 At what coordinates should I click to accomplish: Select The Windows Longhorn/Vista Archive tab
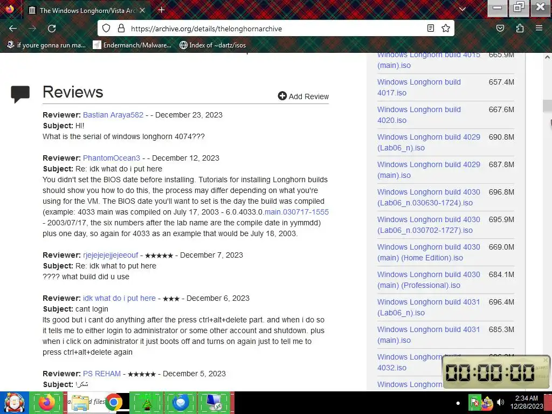[x=87, y=10]
